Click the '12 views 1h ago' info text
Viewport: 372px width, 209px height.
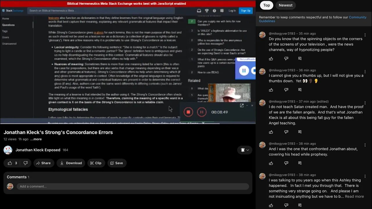tap(16, 139)
